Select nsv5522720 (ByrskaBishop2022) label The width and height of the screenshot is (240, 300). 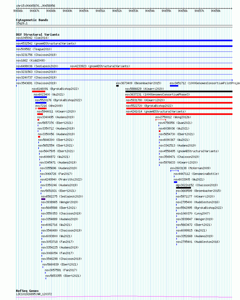(x=149, y=106)
